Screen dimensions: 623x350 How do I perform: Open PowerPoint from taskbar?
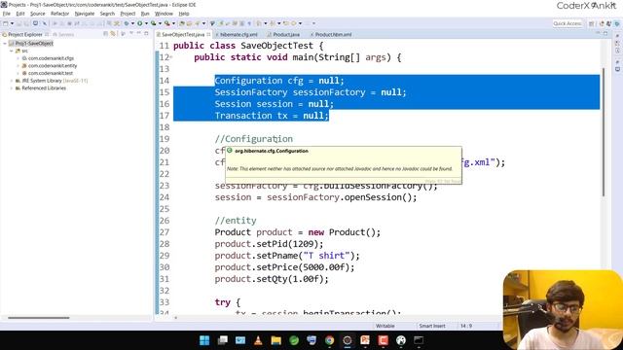point(365,340)
